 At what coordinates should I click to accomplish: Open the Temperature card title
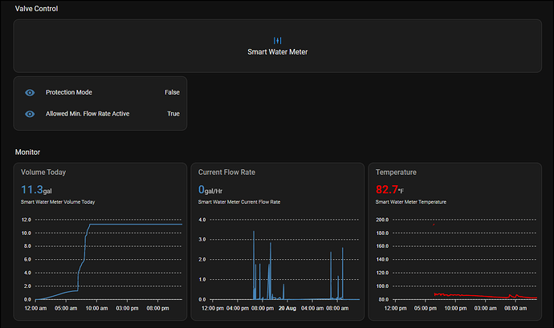[396, 172]
